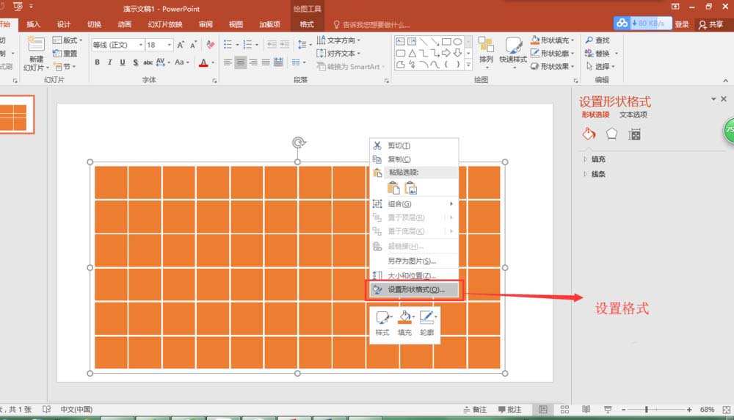The width and height of the screenshot is (734, 420).
Task: Click Share (共享) button
Action: point(711,24)
